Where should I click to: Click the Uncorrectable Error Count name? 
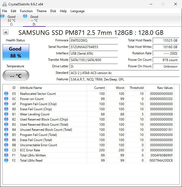point(39,145)
